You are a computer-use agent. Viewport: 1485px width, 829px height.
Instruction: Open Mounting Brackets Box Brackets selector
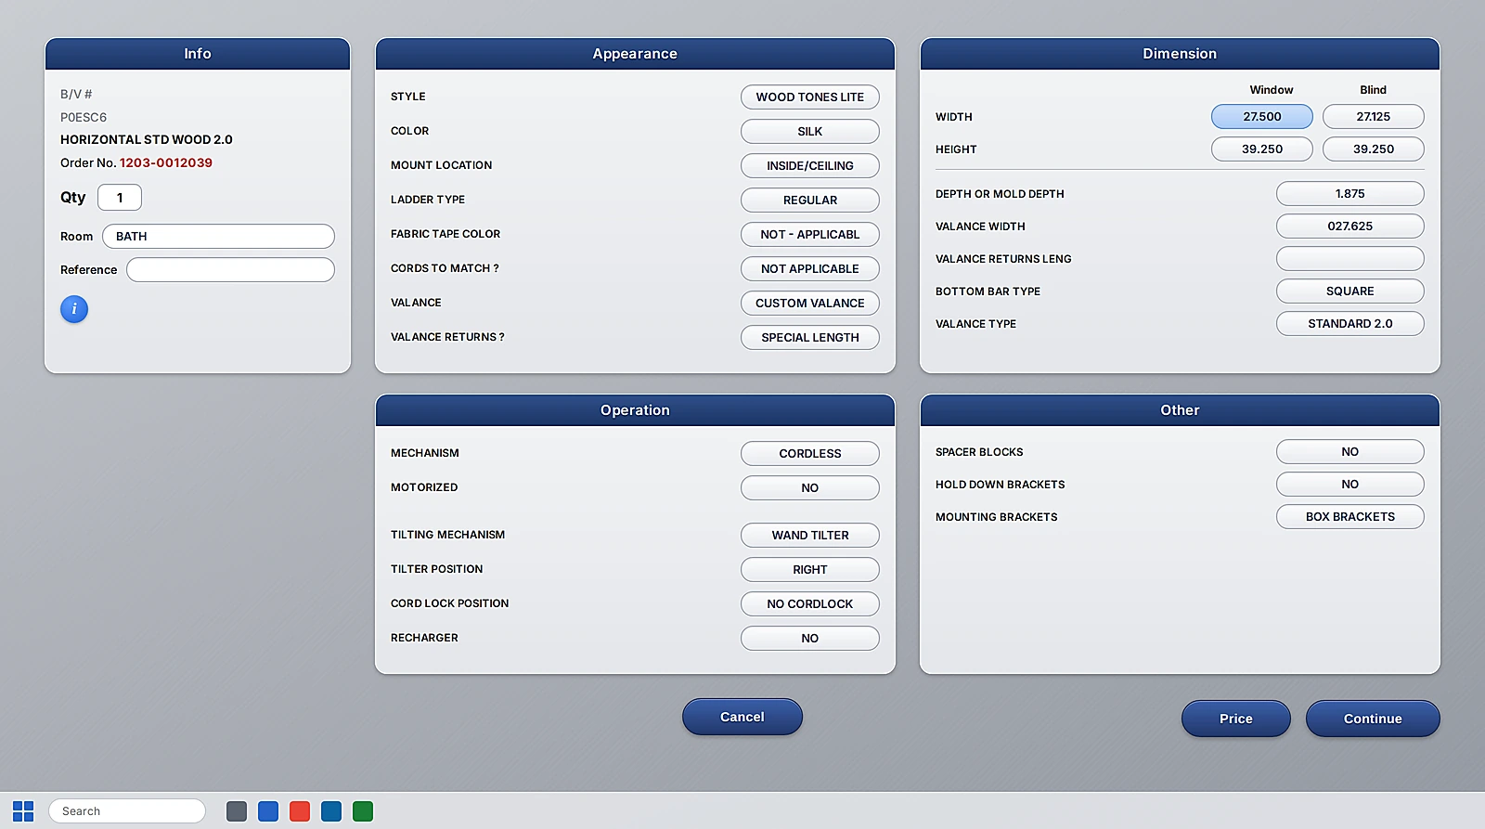[x=1350, y=517]
